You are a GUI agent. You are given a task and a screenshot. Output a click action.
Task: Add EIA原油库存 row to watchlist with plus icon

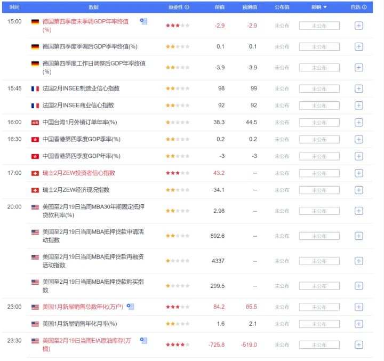coord(358,345)
